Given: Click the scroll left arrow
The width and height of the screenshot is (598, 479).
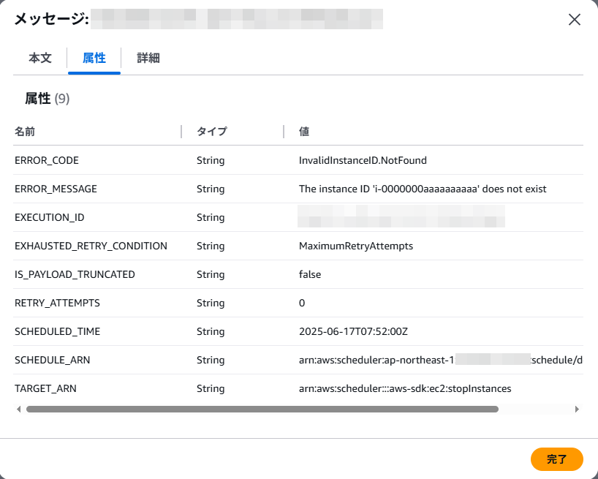Looking at the screenshot, I should (x=19, y=410).
